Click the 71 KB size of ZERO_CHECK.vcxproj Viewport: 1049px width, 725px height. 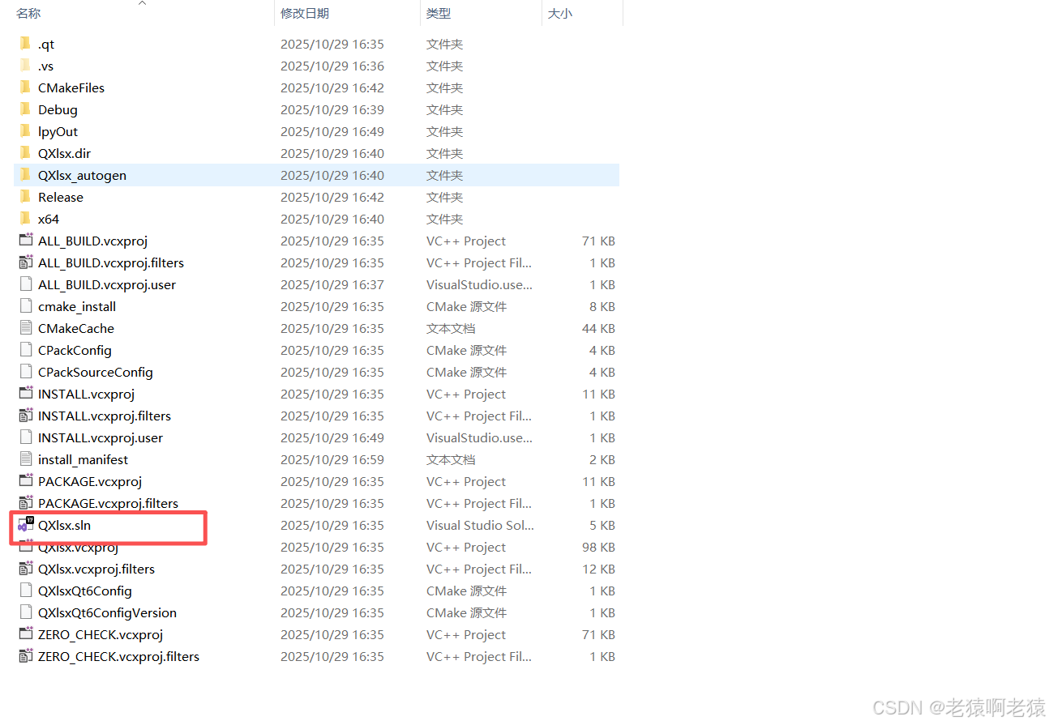[x=598, y=634]
